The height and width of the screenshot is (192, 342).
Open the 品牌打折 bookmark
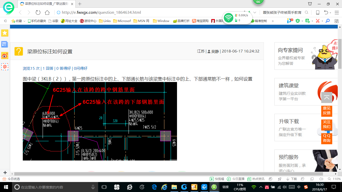coord(181,21)
